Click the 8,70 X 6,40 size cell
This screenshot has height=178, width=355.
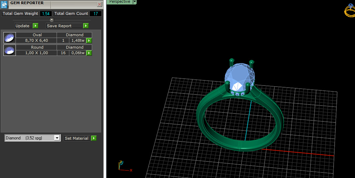[37, 41]
